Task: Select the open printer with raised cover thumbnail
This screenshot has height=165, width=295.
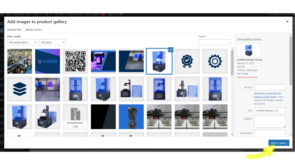Action: (x=48, y=117)
